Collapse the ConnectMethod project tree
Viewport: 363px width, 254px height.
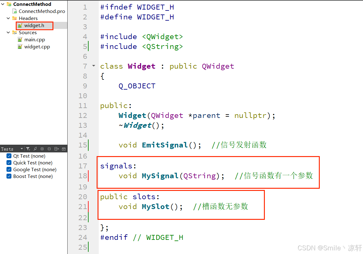(3, 4)
